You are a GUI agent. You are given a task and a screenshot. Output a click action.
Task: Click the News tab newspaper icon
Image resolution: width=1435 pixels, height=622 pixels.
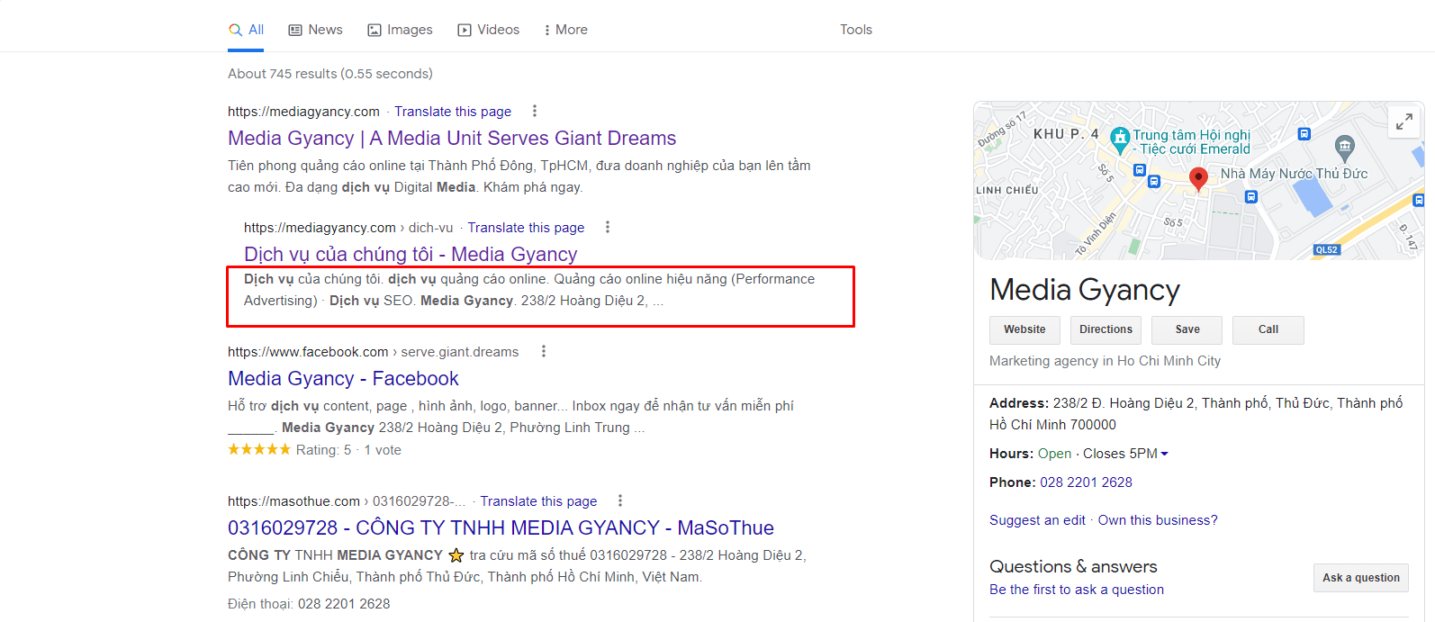(x=295, y=30)
